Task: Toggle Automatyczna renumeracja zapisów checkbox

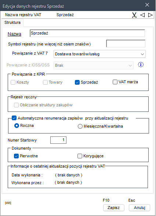Action: [x=14, y=118]
